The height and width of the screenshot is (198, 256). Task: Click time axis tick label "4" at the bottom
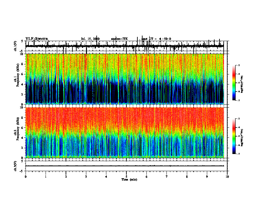[106, 177]
